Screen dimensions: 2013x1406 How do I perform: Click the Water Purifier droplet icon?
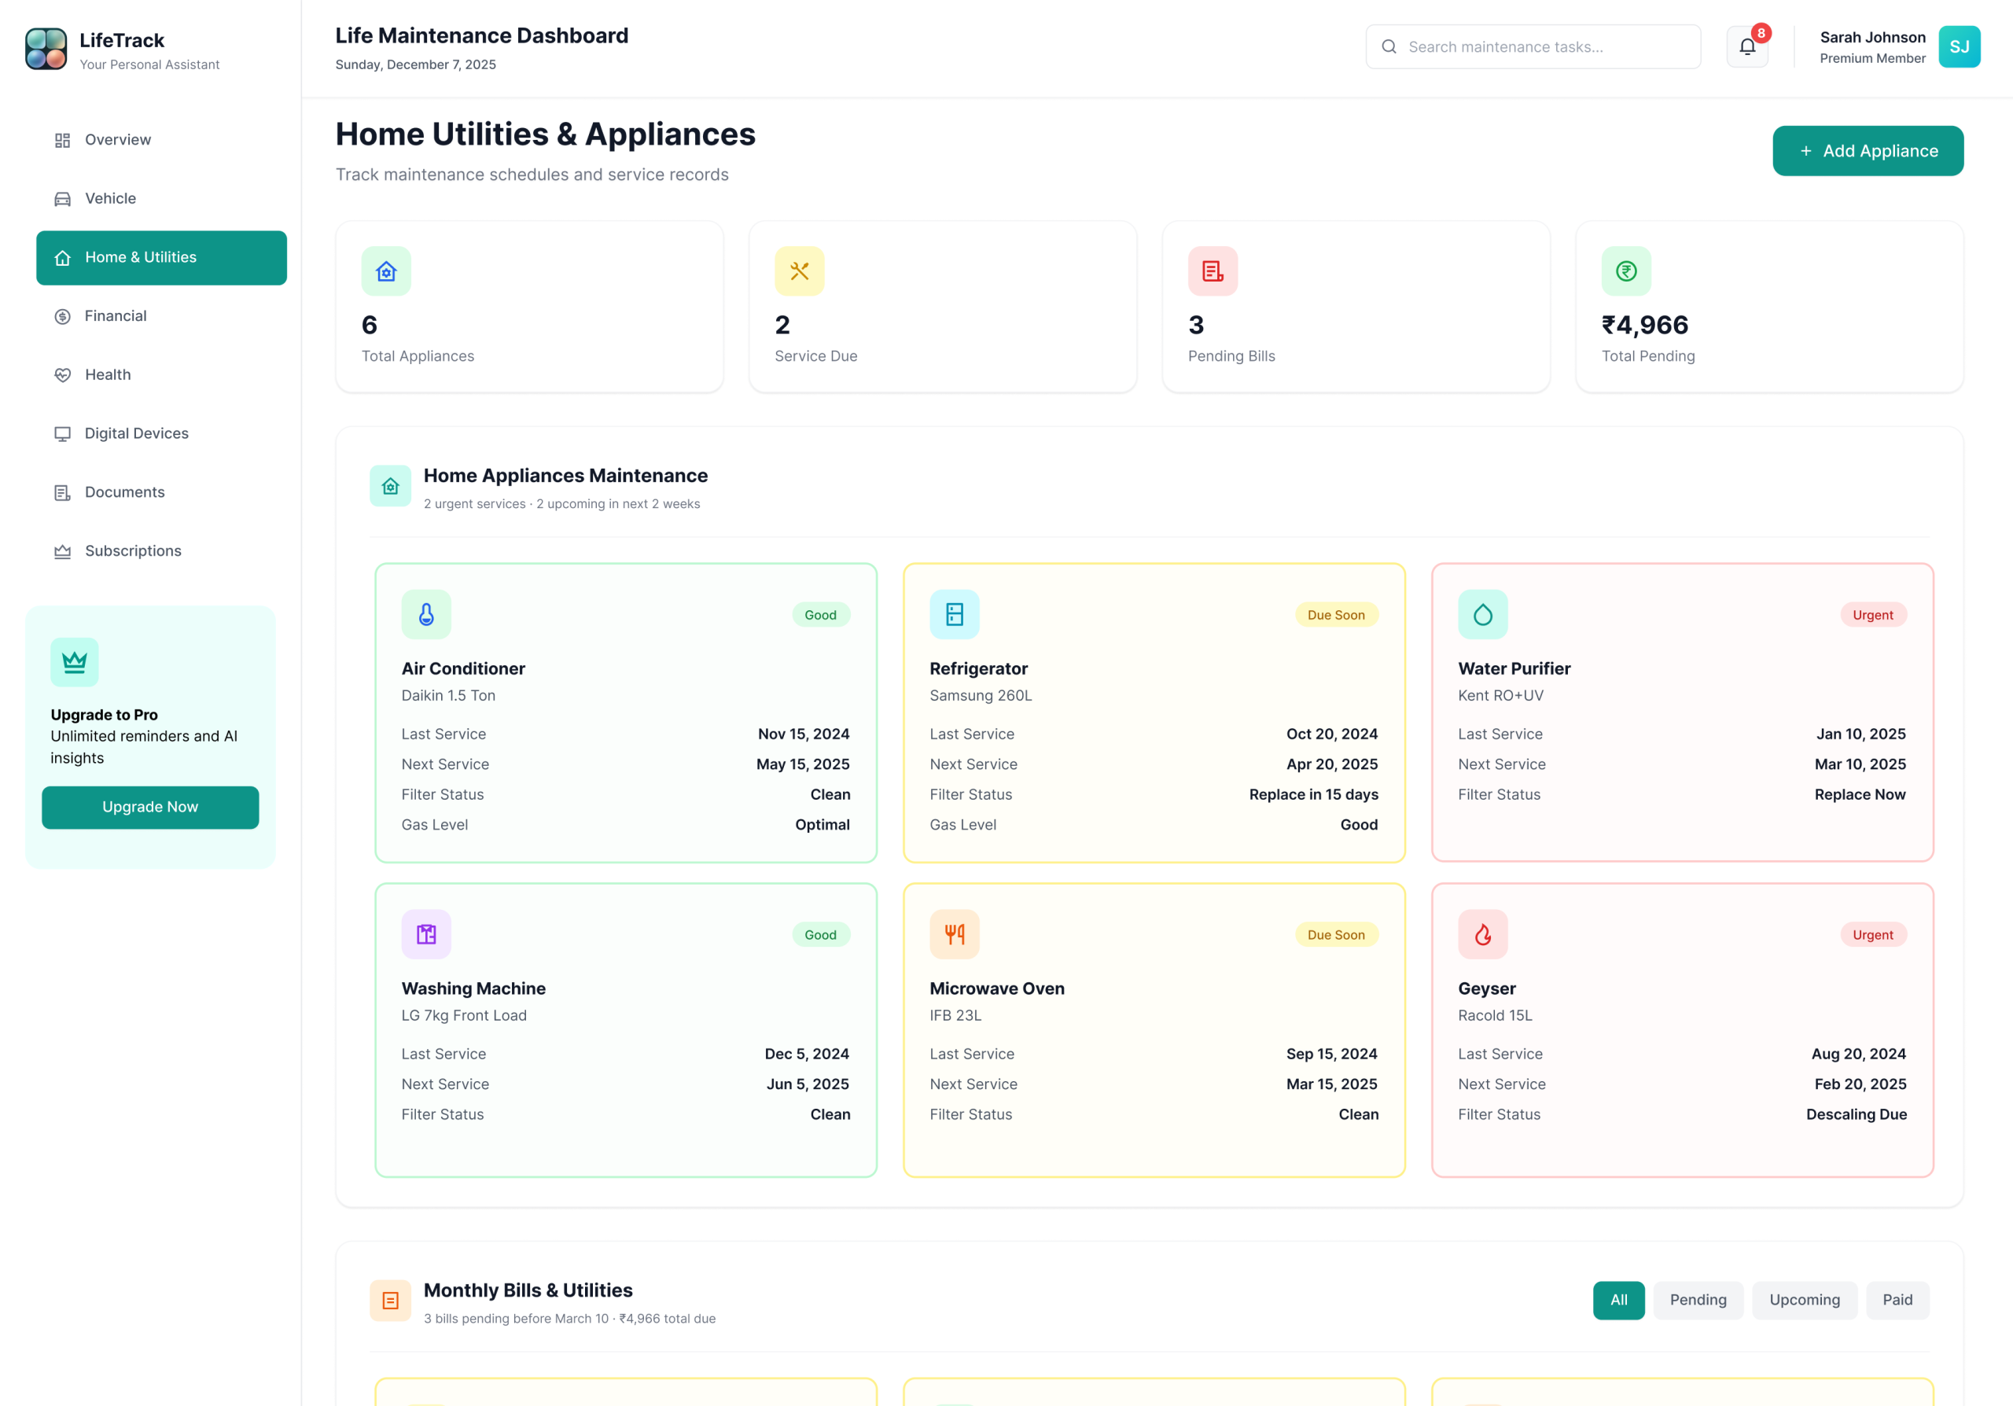pos(1484,613)
